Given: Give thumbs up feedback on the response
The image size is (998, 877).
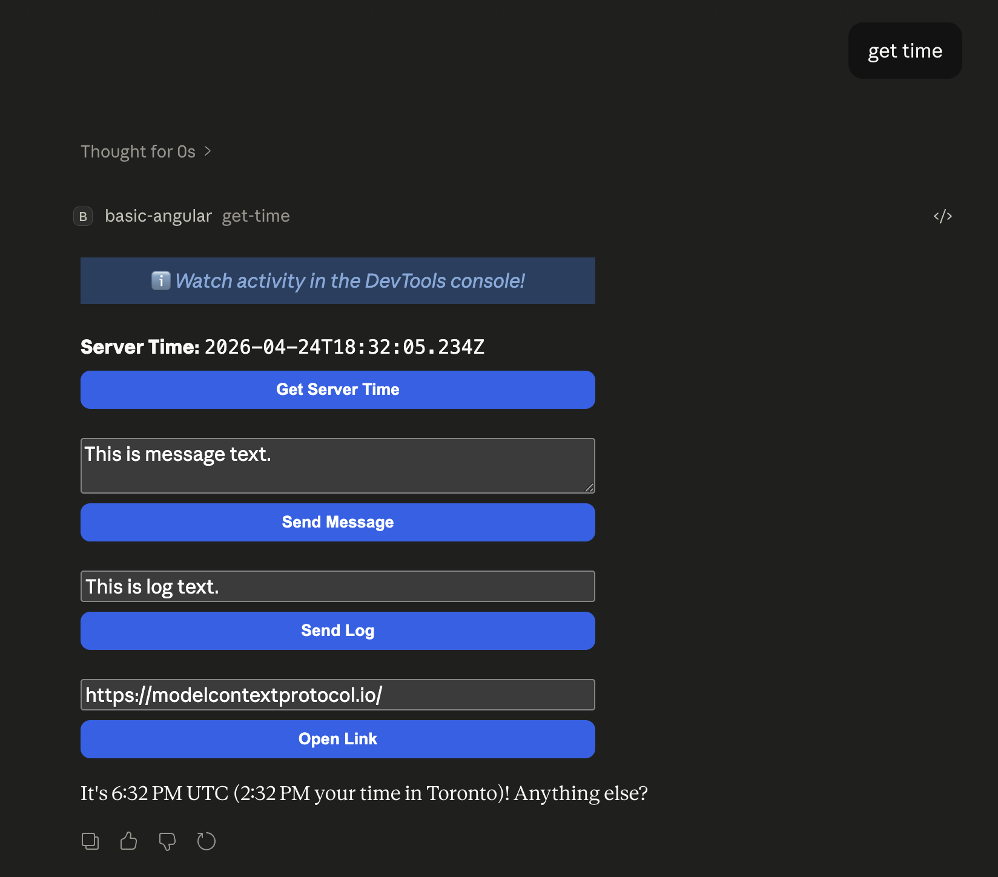Looking at the screenshot, I should pos(128,841).
